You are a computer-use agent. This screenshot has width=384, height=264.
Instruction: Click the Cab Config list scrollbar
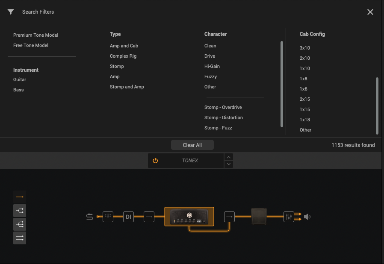coord(377,105)
